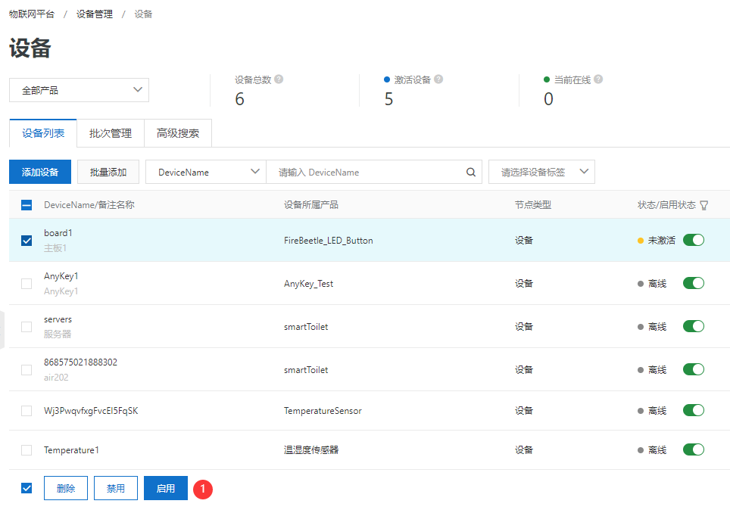Disable the AnyKey1 enable switch

click(693, 283)
